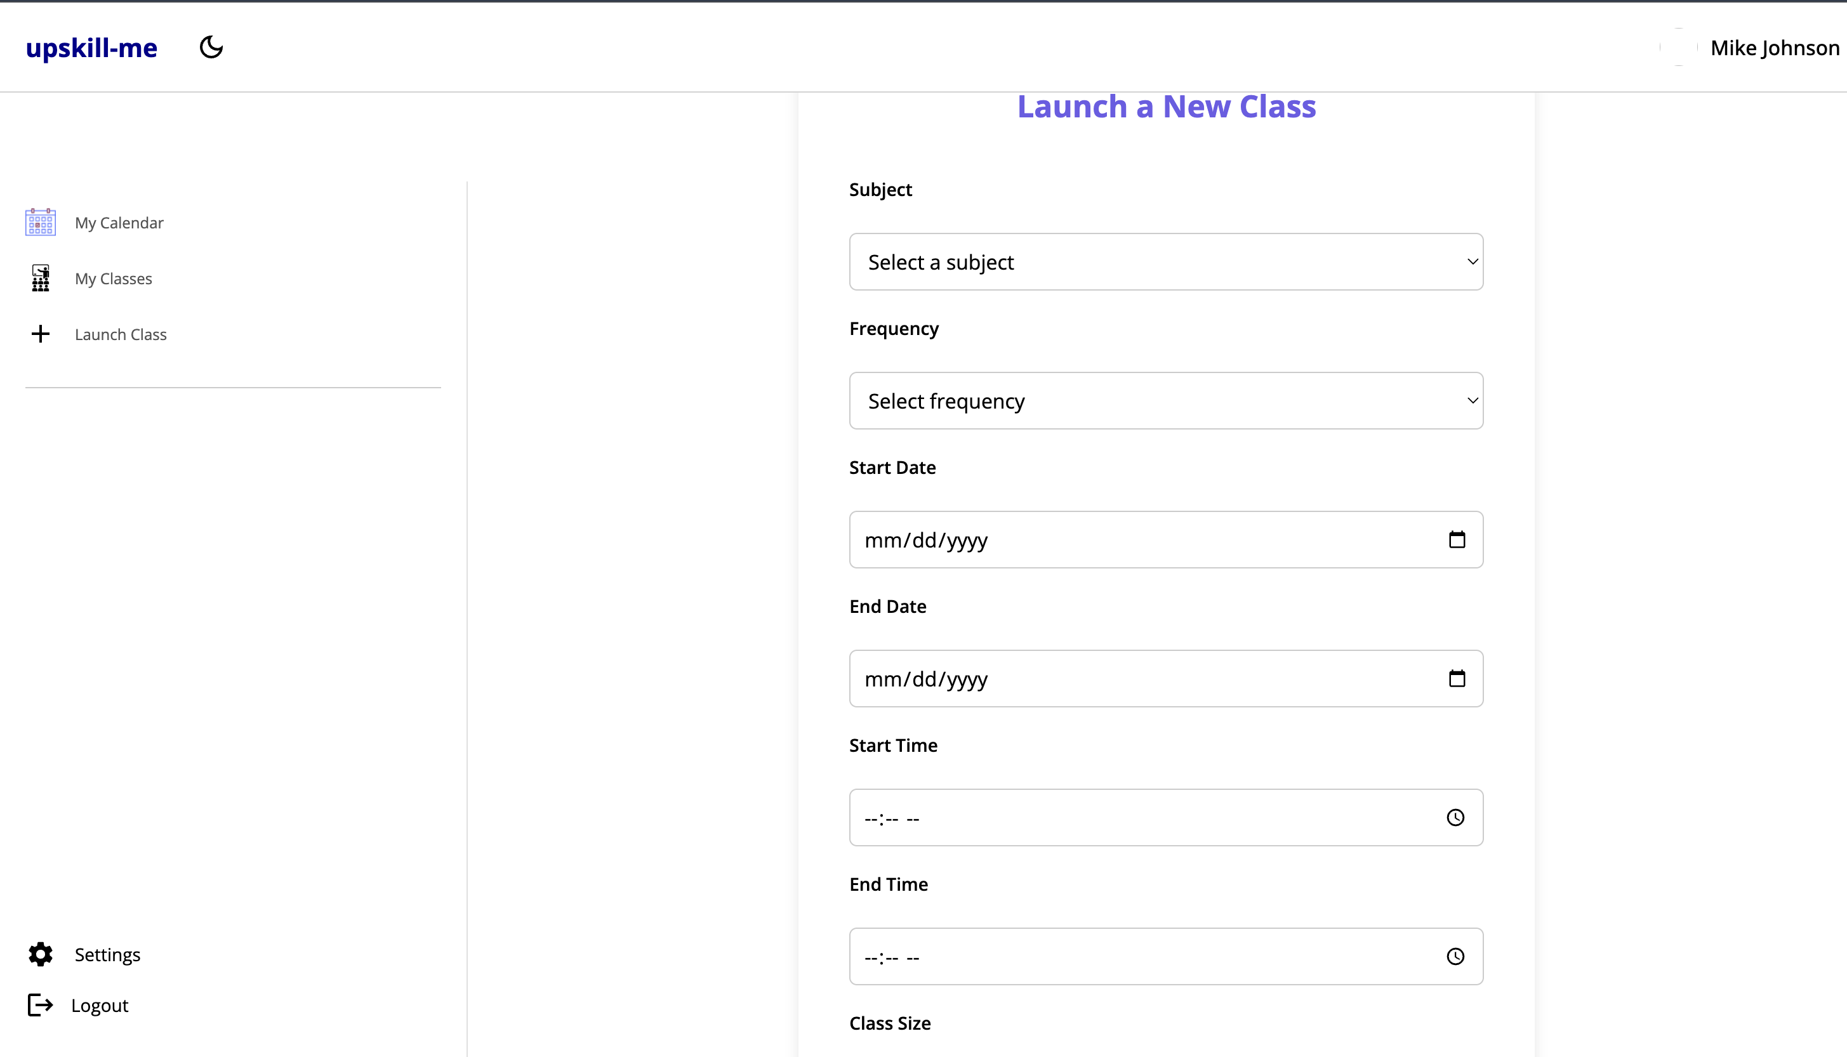Click the My Classes classroom icon
Screen dimensions: 1847x1057
(41, 278)
